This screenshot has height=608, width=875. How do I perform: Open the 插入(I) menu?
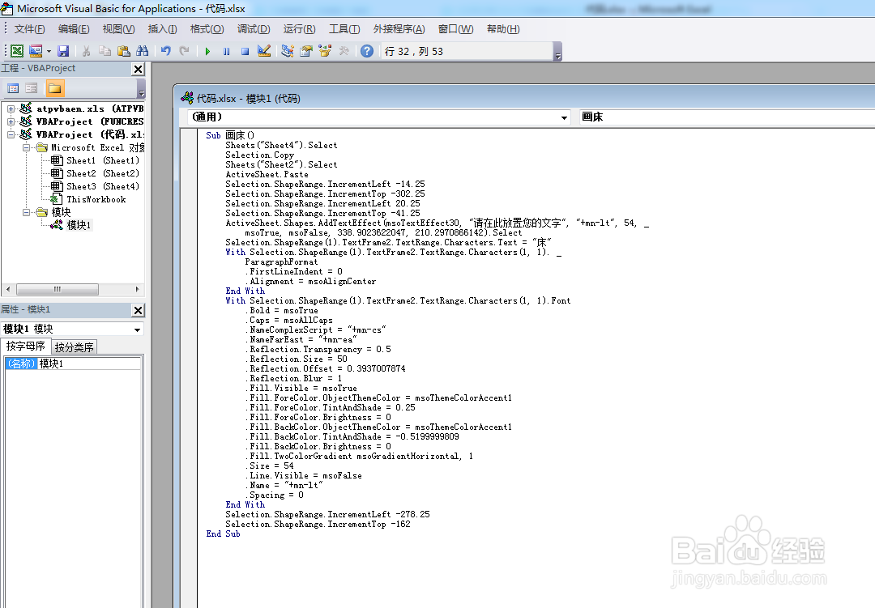coord(162,29)
